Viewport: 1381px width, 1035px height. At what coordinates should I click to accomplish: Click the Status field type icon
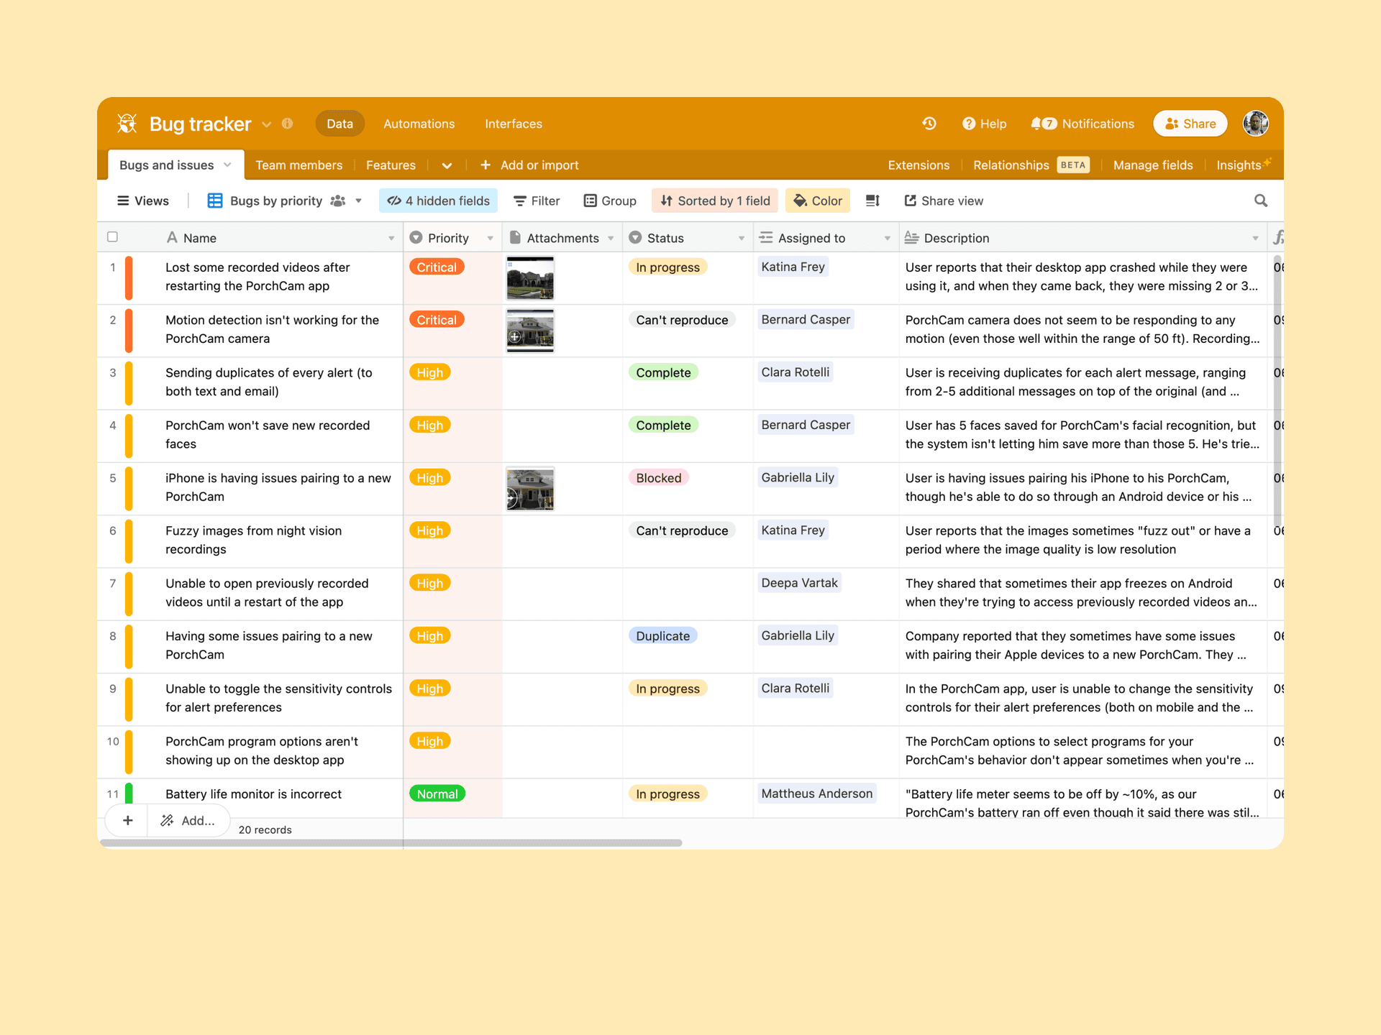point(635,237)
